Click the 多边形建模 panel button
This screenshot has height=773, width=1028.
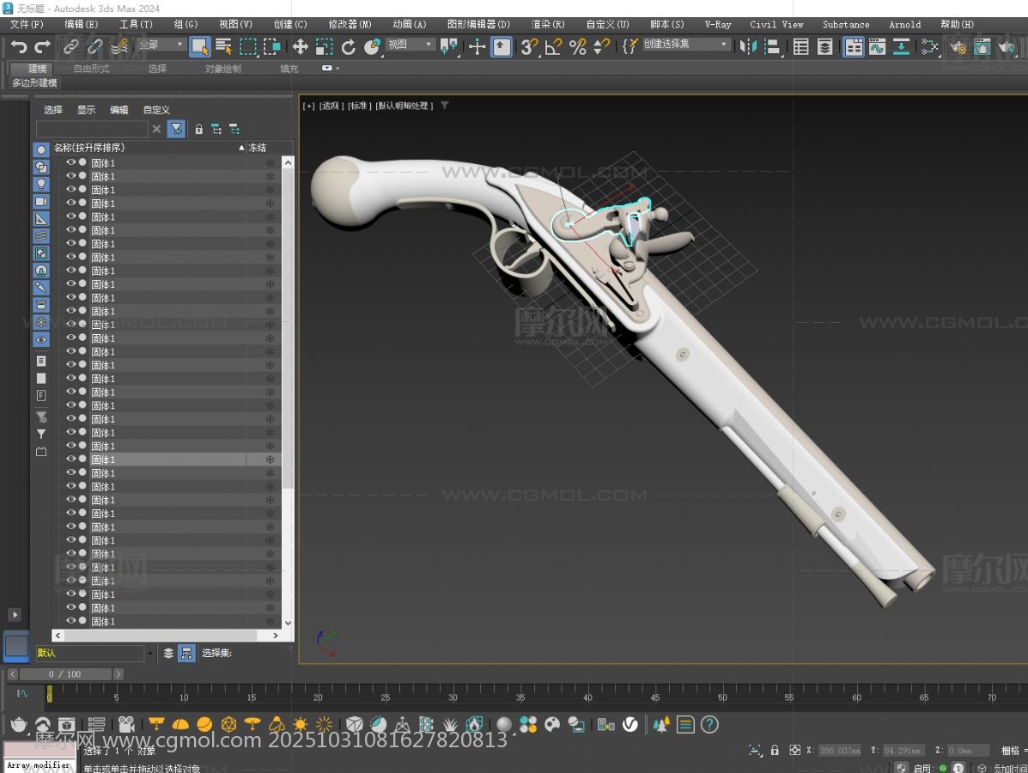pyautogui.click(x=34, y=83)
